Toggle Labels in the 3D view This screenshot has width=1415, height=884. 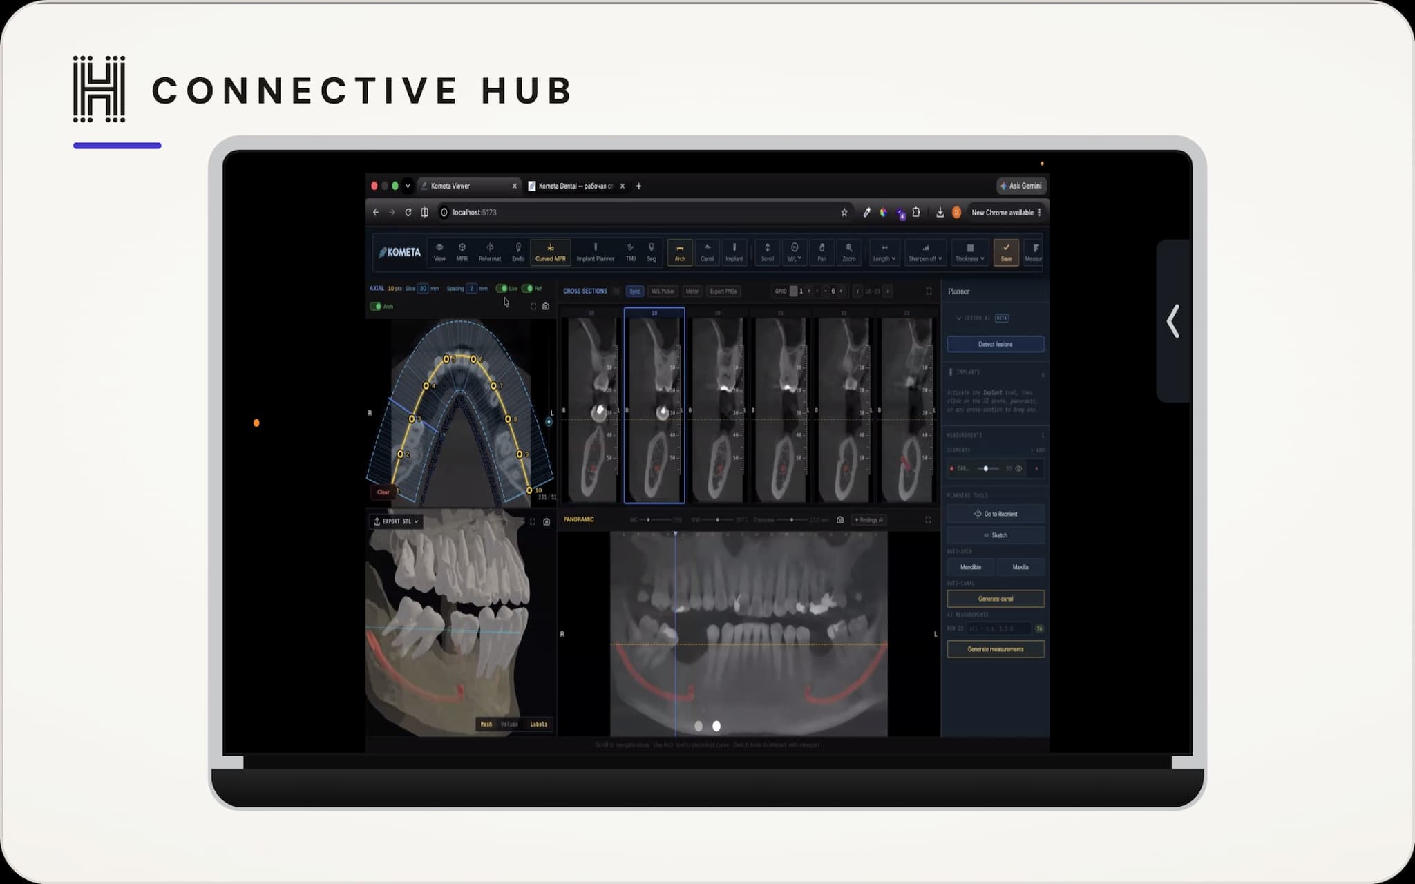pyautogui.click(x=538, y=724)
